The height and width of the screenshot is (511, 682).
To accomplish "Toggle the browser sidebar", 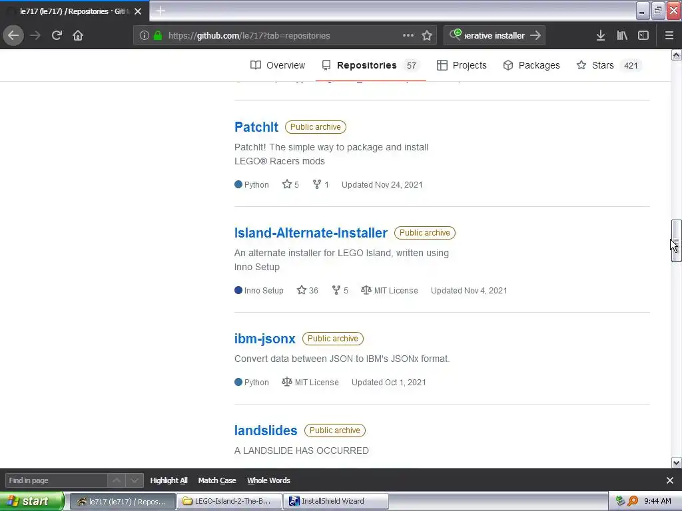I will [x=643, y=35].
